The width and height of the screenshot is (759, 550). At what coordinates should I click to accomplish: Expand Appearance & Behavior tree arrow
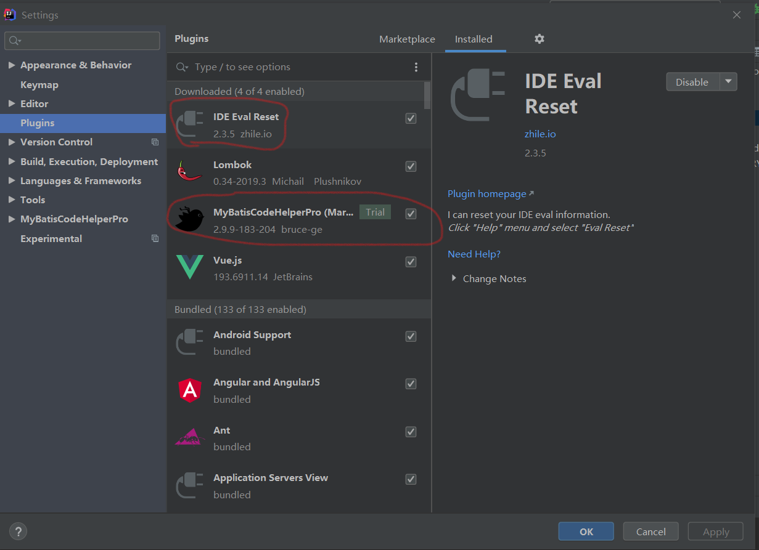coord(12,65)
